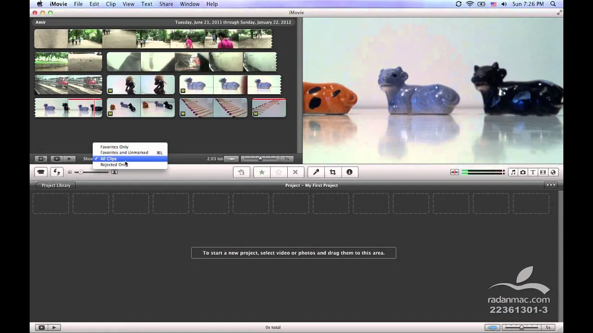Click the menu bar clock Sun 7:26 PM

coord(527,4)
